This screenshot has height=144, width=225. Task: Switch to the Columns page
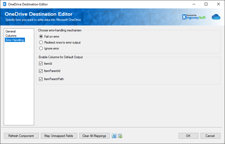click(11, 36)
